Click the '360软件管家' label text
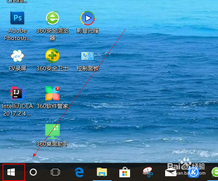 [52, 106]
